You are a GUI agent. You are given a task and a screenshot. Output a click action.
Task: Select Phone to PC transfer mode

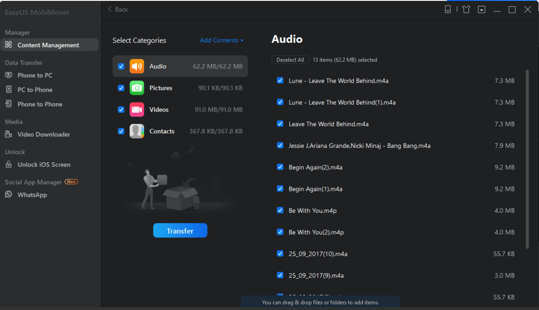point(35,75)
